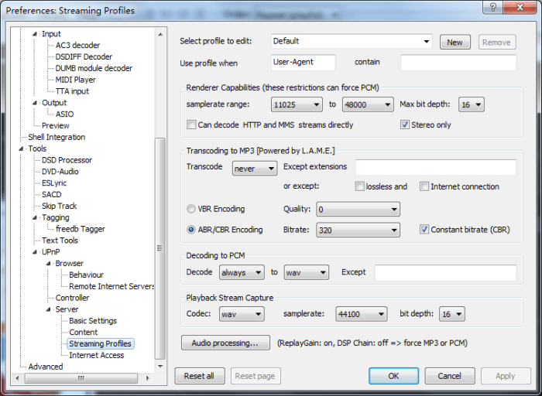
Task: Select DSD Processor in Tools
Action: [67, 160]
